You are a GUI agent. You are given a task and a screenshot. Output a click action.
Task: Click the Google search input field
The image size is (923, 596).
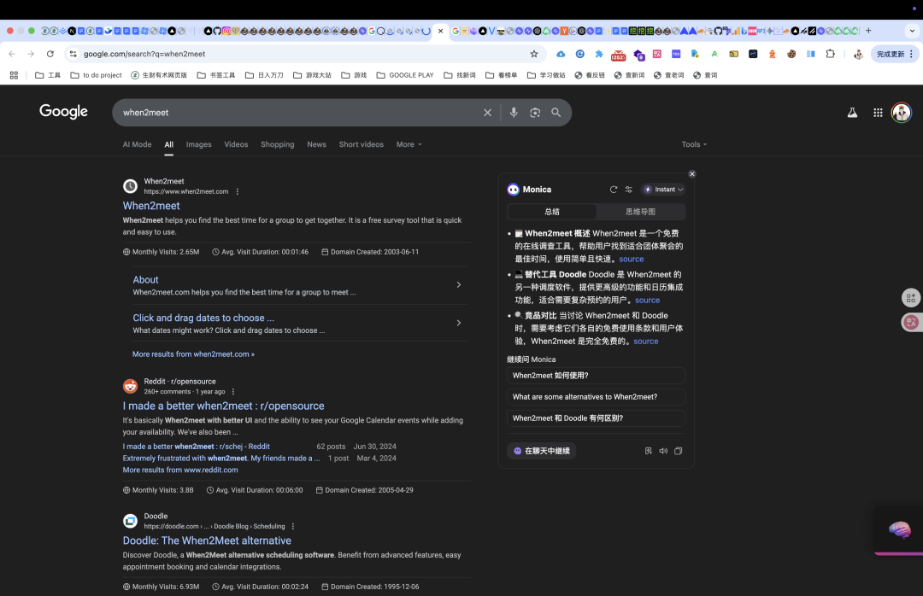[300, 113]
